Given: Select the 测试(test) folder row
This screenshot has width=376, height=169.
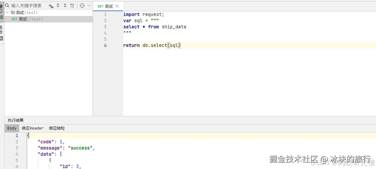Looking at the screenshot, I should coord(49,12).
